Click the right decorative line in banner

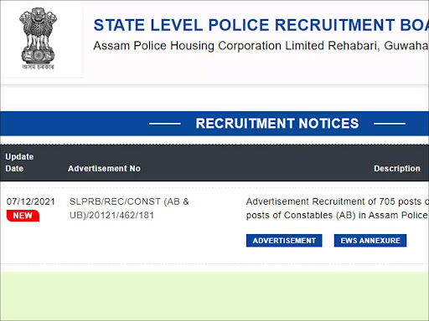390,124
